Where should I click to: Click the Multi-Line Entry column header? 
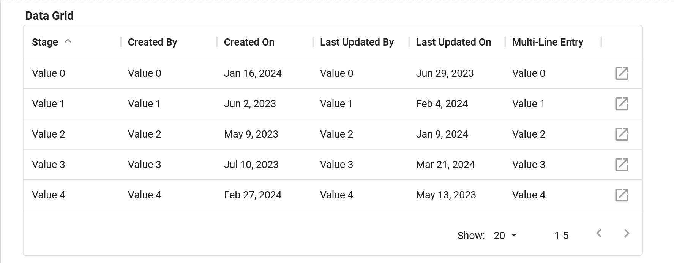click(x=548, y=42)
